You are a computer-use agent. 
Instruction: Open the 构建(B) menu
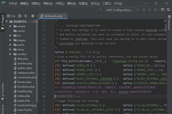83,3
